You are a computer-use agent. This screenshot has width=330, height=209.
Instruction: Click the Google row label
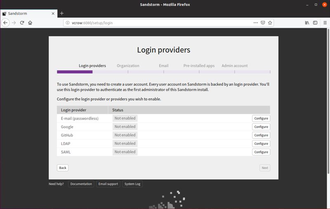[x=67, y=127]
